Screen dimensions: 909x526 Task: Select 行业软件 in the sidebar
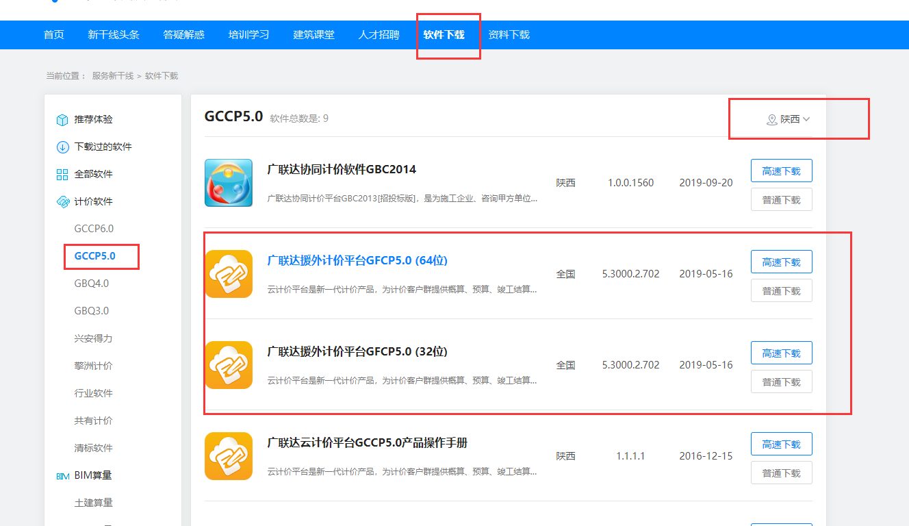pyautogui.click(x=94, y=393)
